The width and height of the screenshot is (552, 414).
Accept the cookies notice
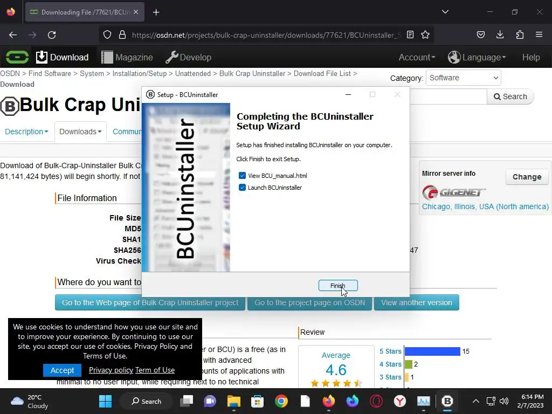pyautogui.click(x=62, y=370)
